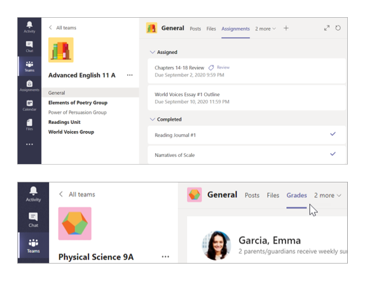This screenshot has height=281, width=365.
Task: Open '2 more' dropdown in Physical Science
Action: (327, 195)
